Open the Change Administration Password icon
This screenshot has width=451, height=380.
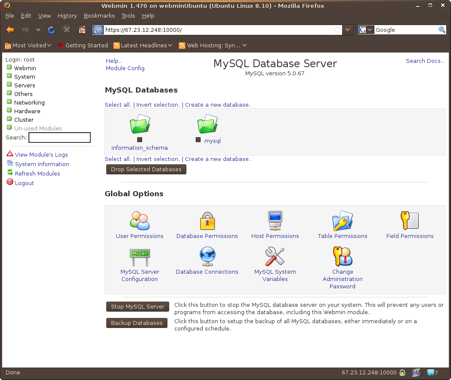[343, 256]
